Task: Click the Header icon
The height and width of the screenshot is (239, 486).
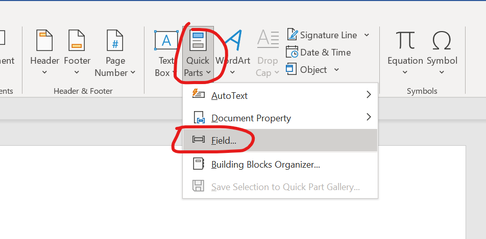Action: coord(44,41)
